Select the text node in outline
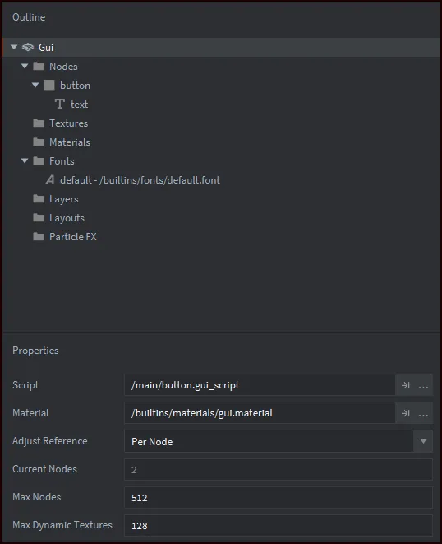Screen dimensions: 442x544 click(221, 104)
